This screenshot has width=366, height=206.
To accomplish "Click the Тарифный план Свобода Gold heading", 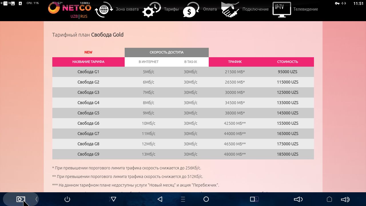I will click(x=88, y=35).
